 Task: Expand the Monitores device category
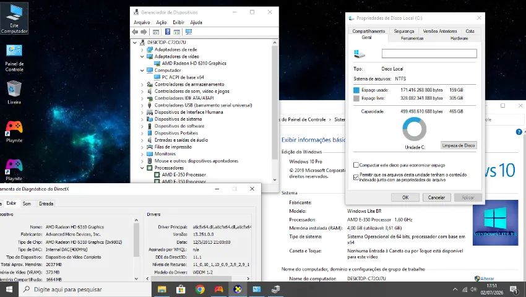pos(142,154)
